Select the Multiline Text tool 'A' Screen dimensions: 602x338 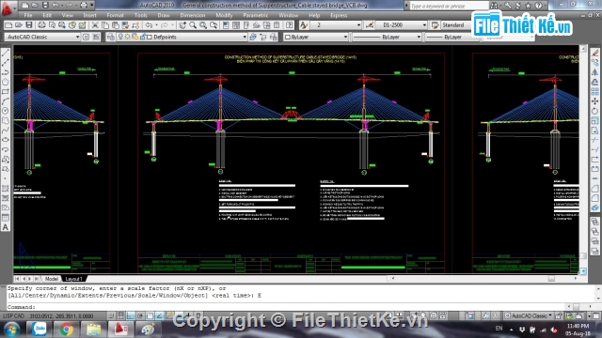[x=6, y=227]
